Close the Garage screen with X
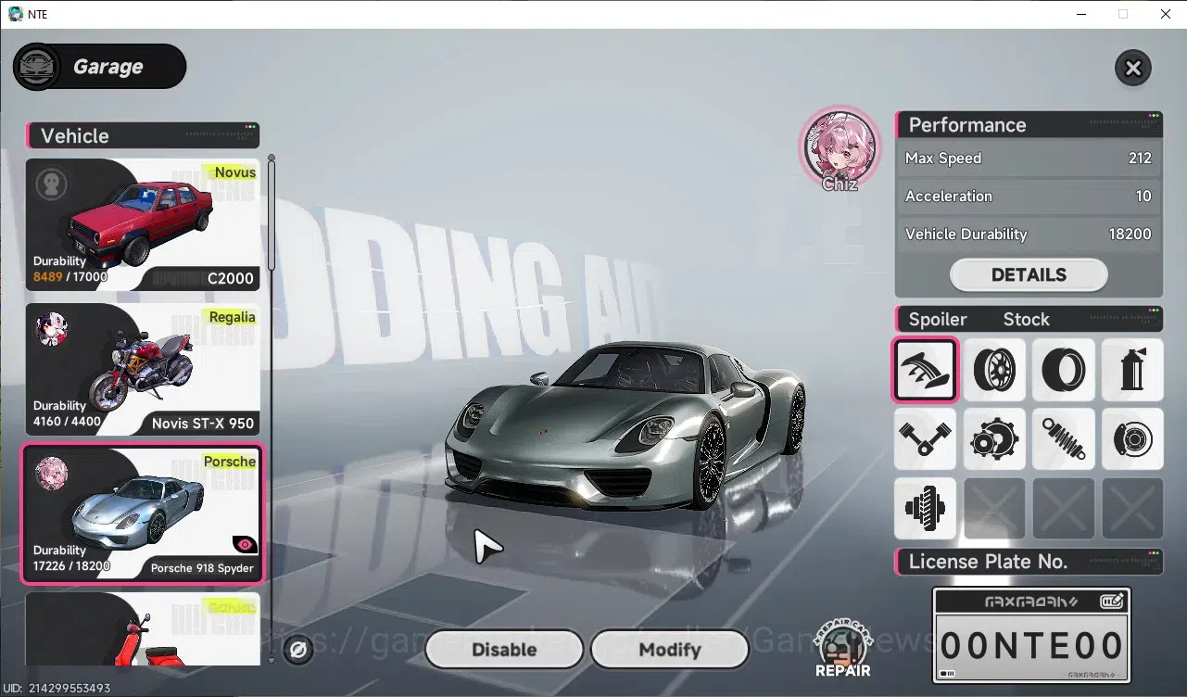 click(1132, 68)
